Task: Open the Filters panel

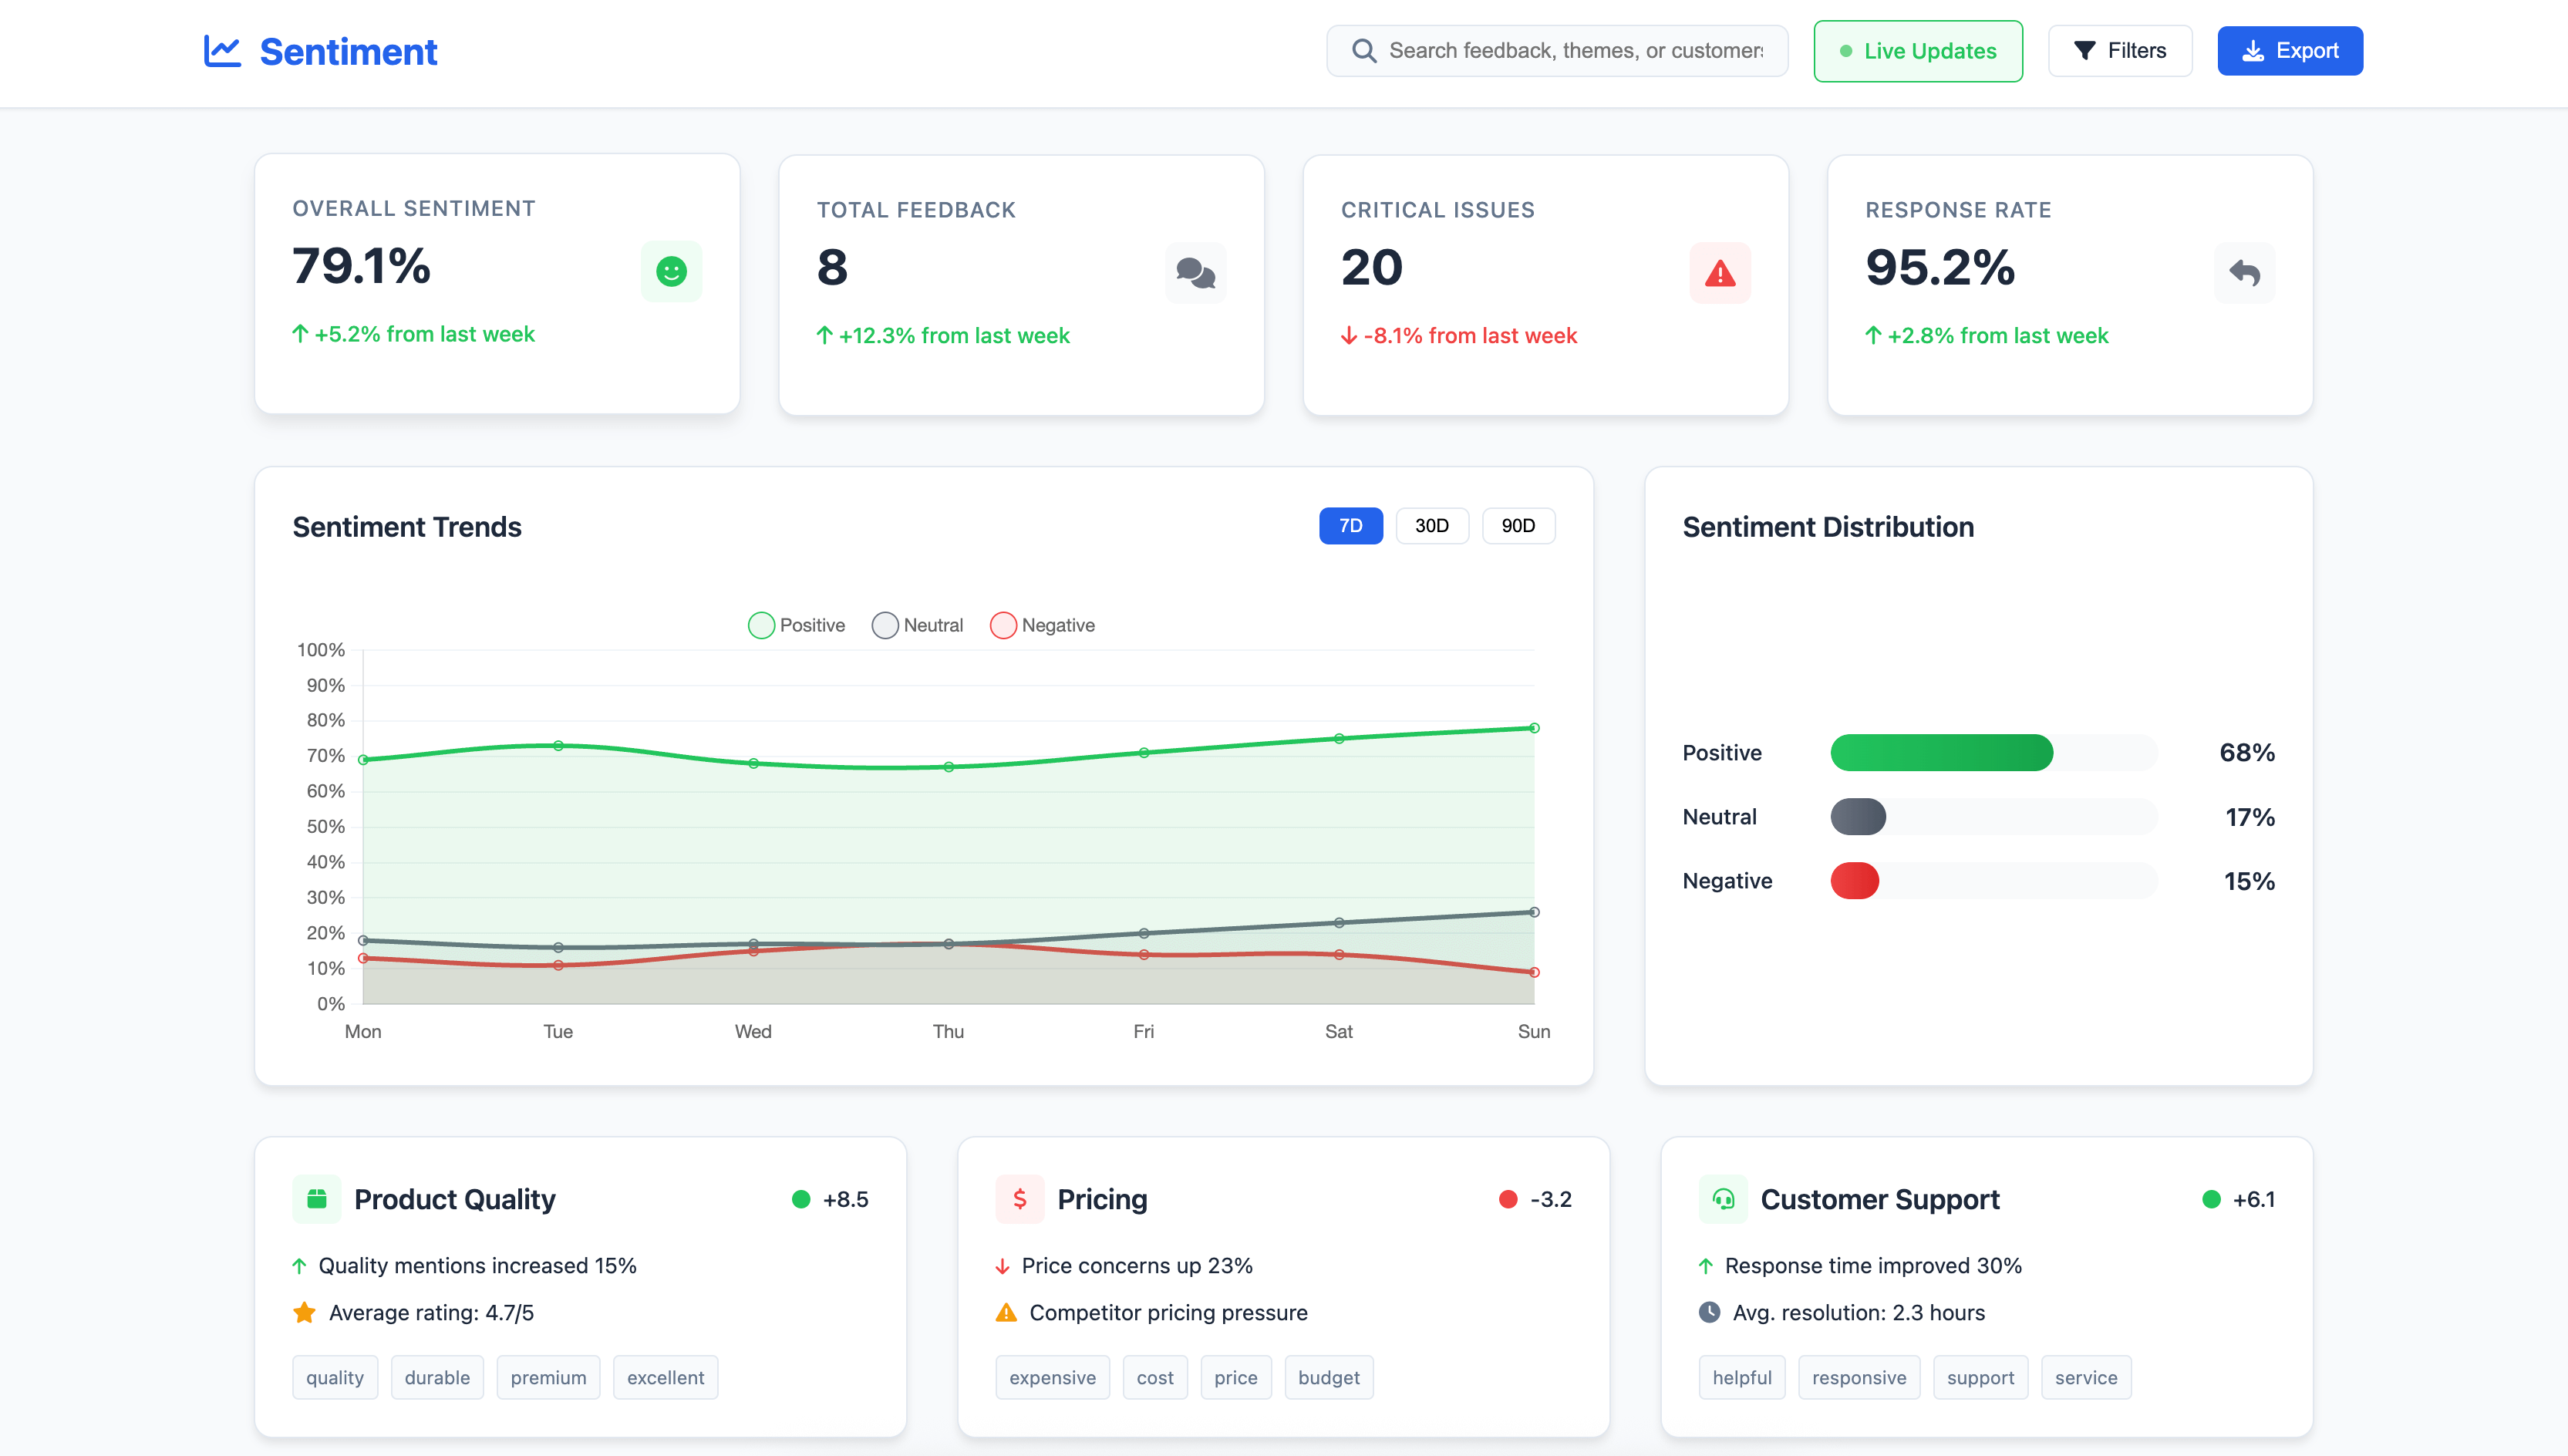Action: (x=2120, y=50)
